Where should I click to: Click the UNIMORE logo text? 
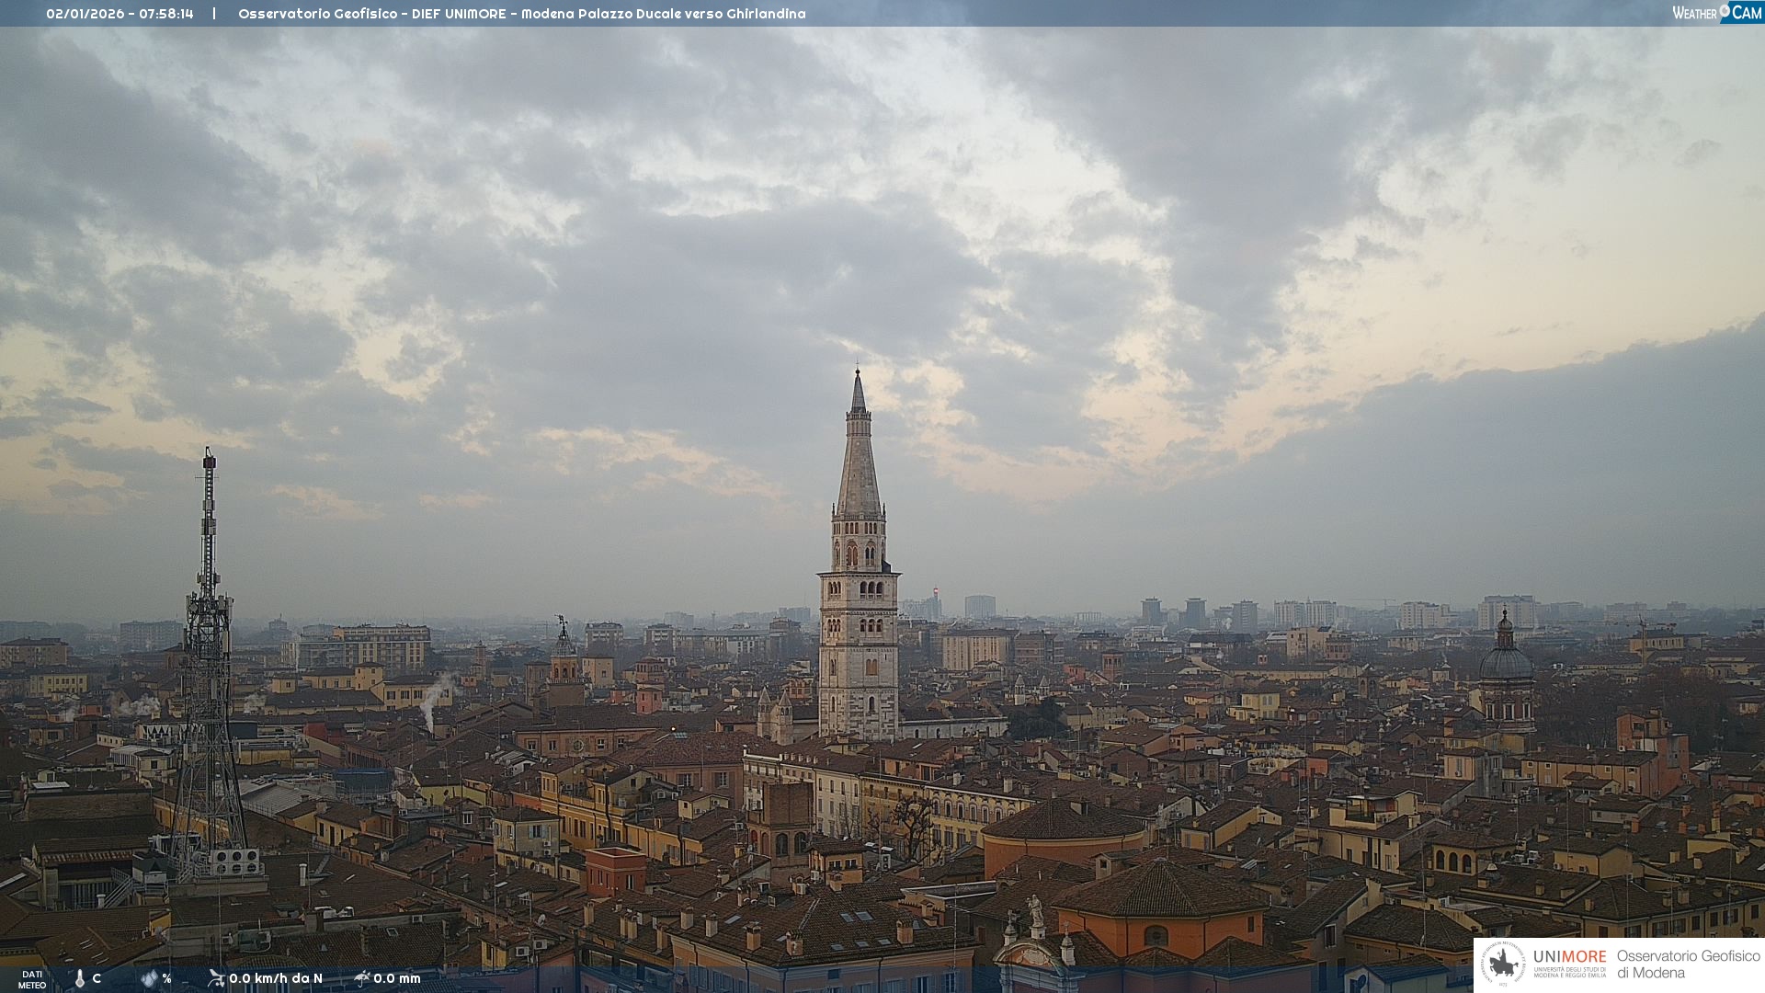pyautogui.click(x=1569, y=957)
